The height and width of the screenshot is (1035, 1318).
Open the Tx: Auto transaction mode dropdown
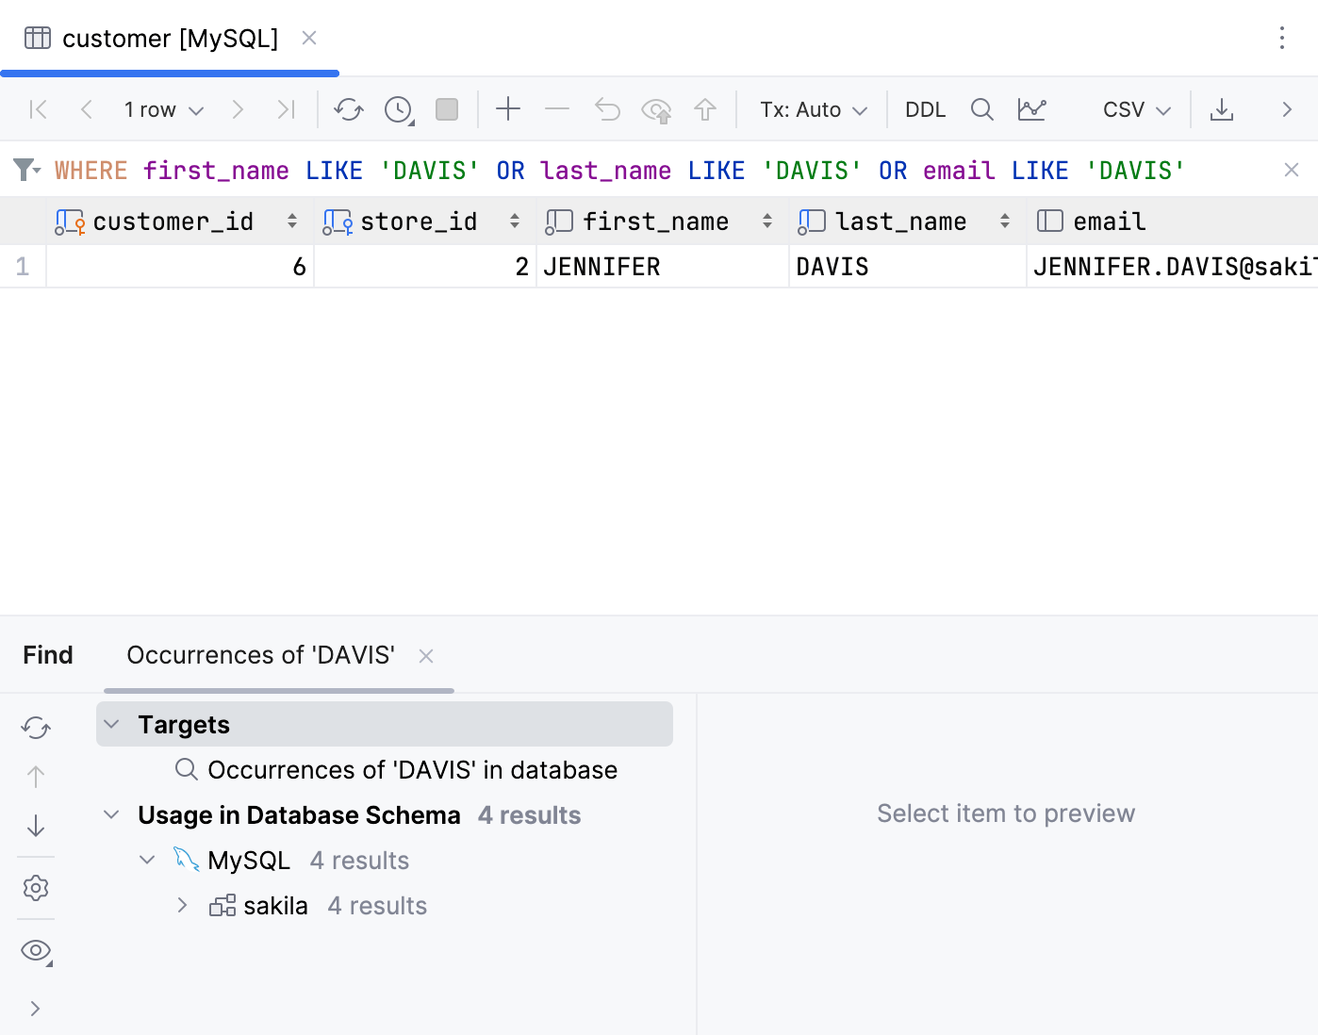click(x=813, y=109)
